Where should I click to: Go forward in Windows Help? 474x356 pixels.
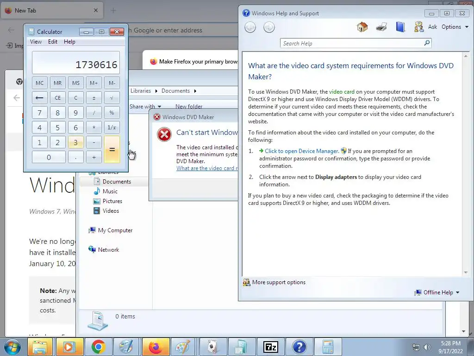pyautogui.click(x=269, y=27)
